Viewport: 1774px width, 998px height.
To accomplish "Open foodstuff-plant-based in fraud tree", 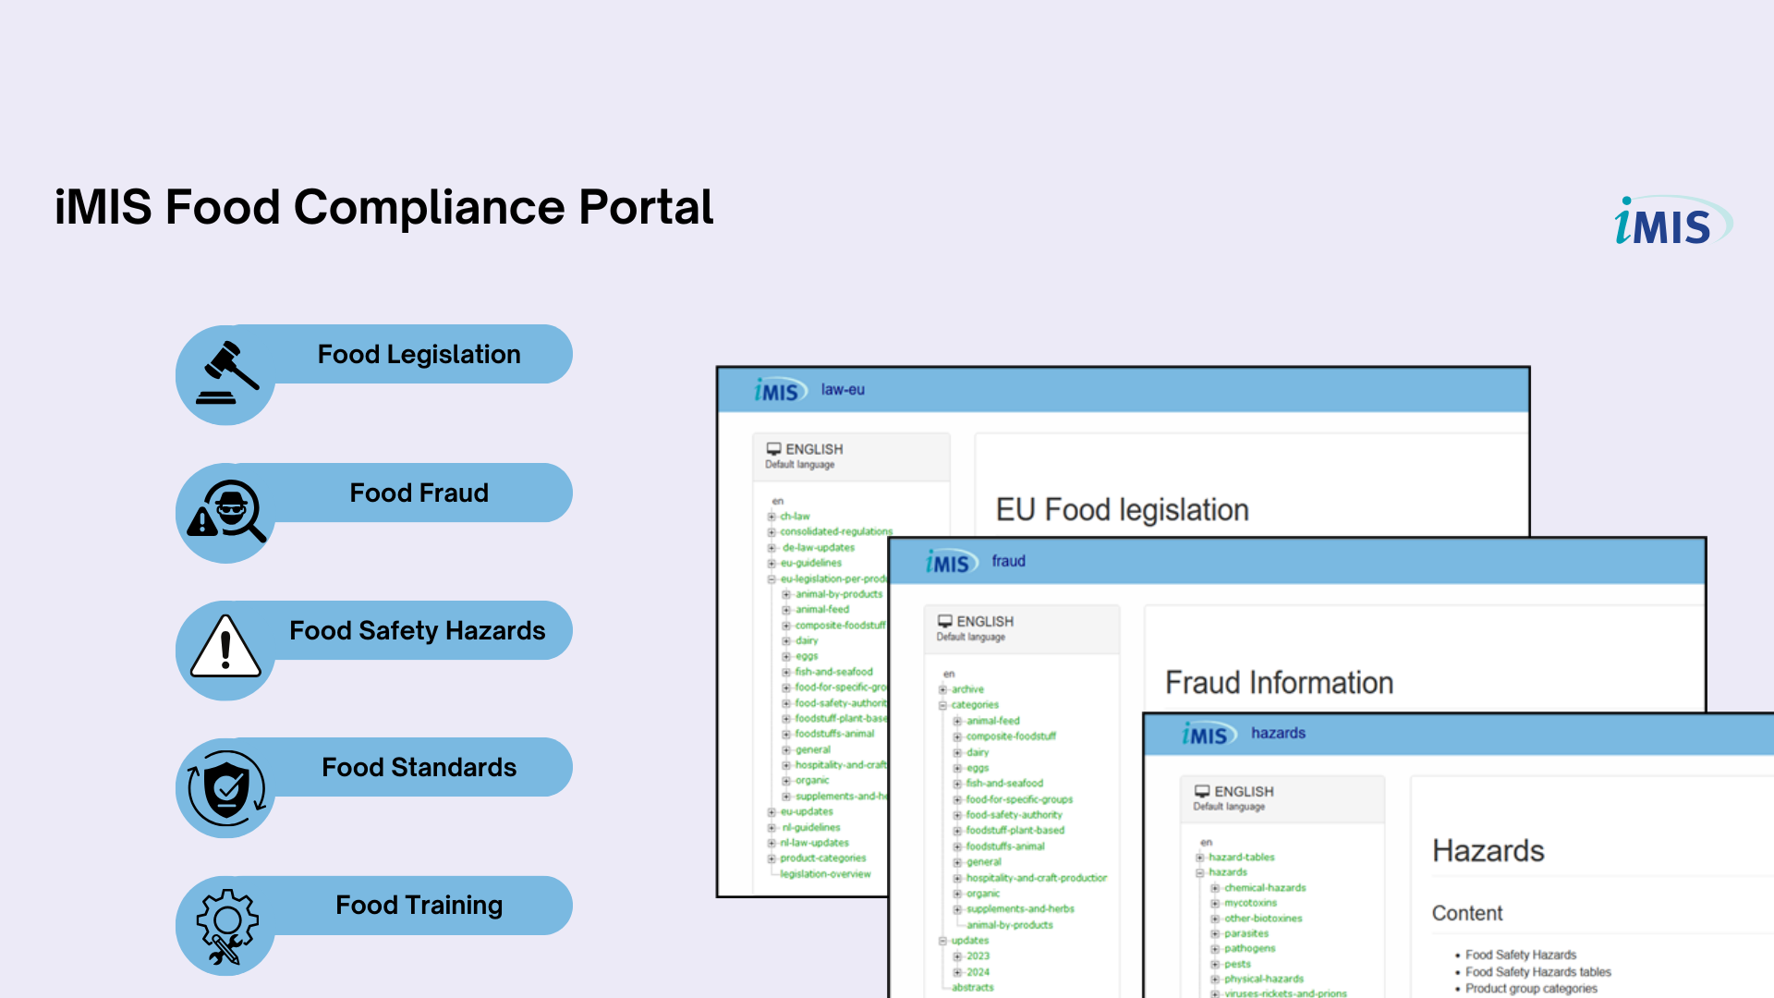I will 1015,831.
